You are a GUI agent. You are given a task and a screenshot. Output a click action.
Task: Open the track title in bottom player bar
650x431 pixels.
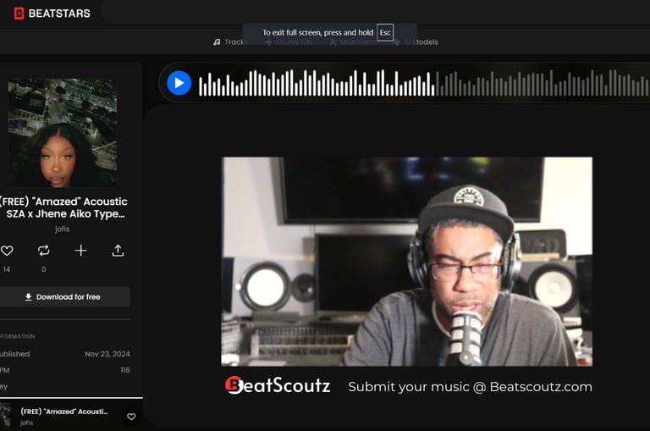tap(64, 412)
